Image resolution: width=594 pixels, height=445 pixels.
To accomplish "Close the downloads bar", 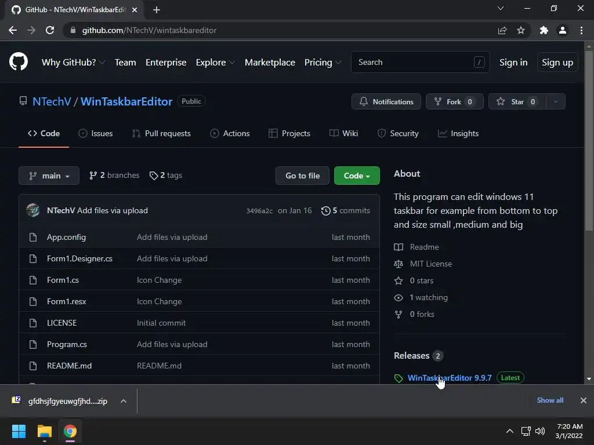I will (584, 400).
